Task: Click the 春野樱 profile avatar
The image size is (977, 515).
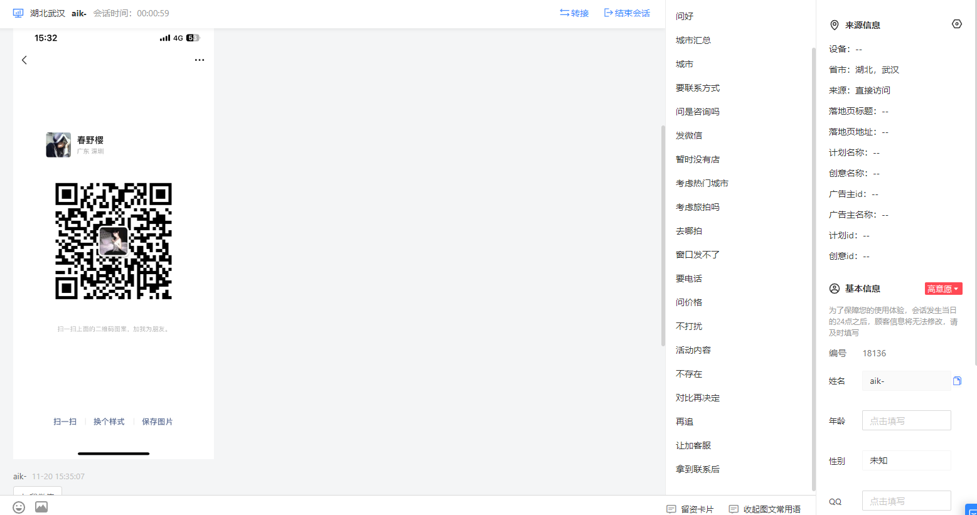Action: (x=58, y=145)
